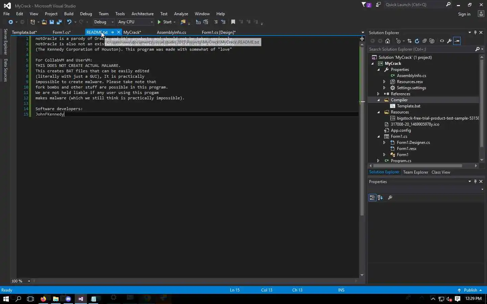The height and width of the screenshot is (304, 487).
Task: Open the feedback icon next to notifications
Action: pyautogui.click(x=378, y=5)
